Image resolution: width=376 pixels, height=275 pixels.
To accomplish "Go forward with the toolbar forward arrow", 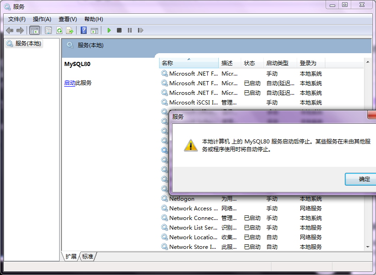I will [x=20, y=30].
